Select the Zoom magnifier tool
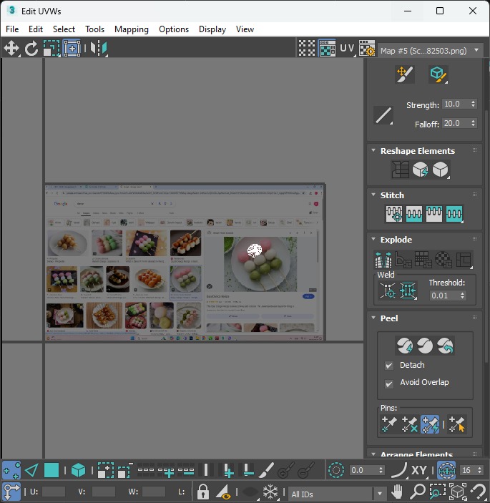This screenshot has height=503, width=490. [417, 492]
